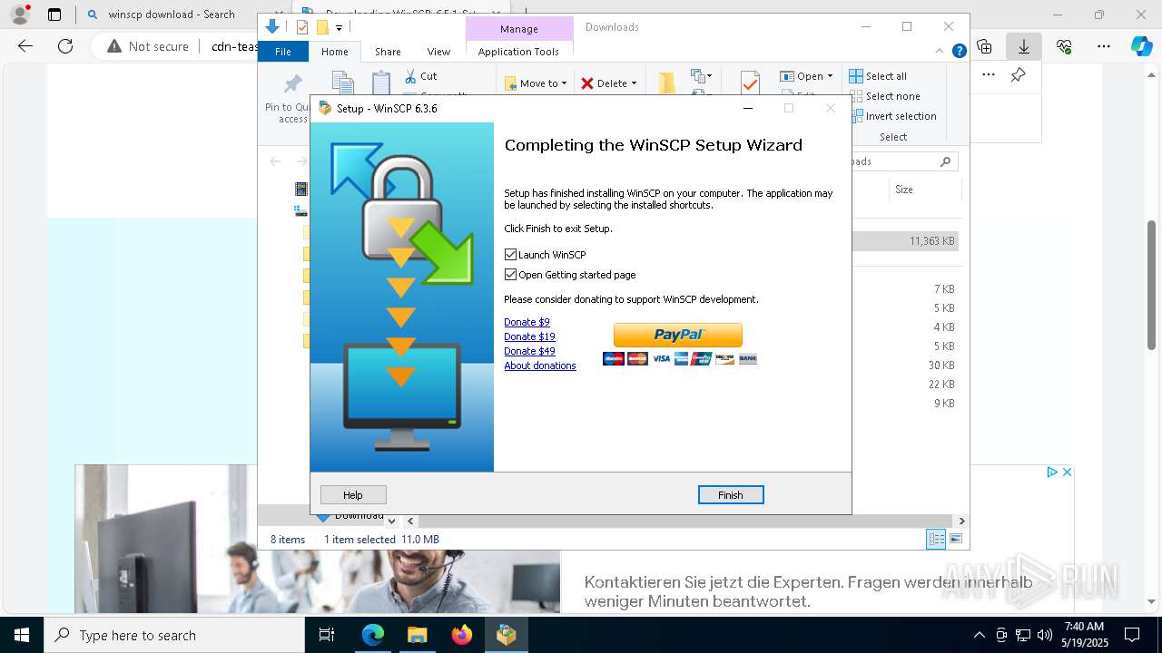This screenshot has height=653, width=1162.
Task: Uncheck the Open Getting started page checkbox
Action: click(510, 275)
